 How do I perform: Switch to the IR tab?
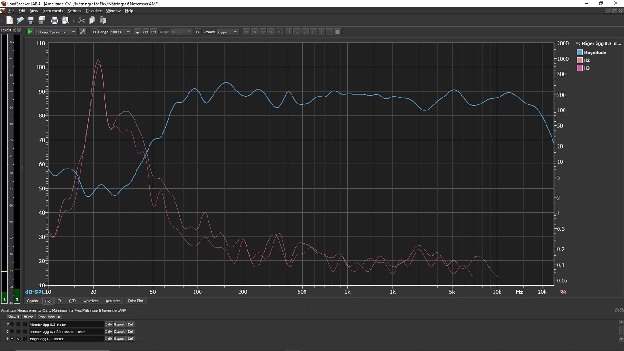tap(59, 301)
